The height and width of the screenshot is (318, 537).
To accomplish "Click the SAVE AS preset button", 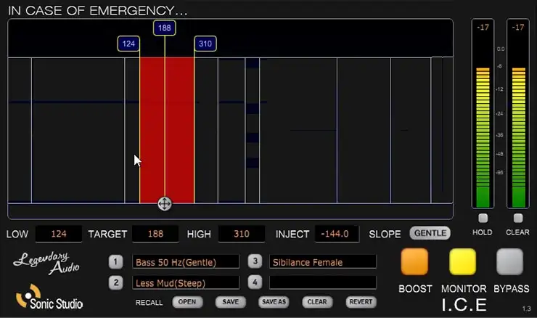I will click(x=274, y=302).
